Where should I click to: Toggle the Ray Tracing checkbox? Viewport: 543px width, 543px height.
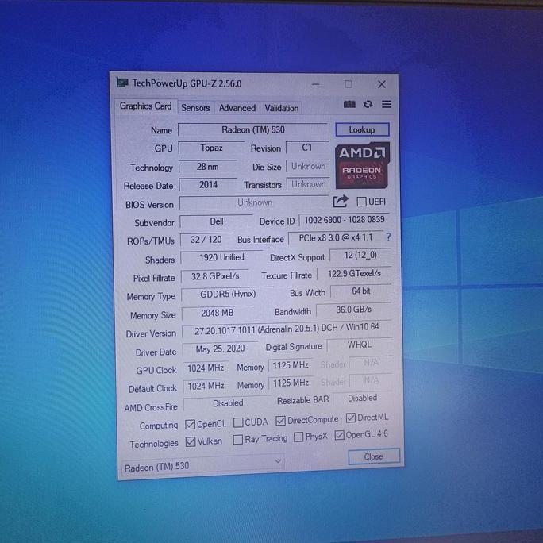tap(238, 440)
